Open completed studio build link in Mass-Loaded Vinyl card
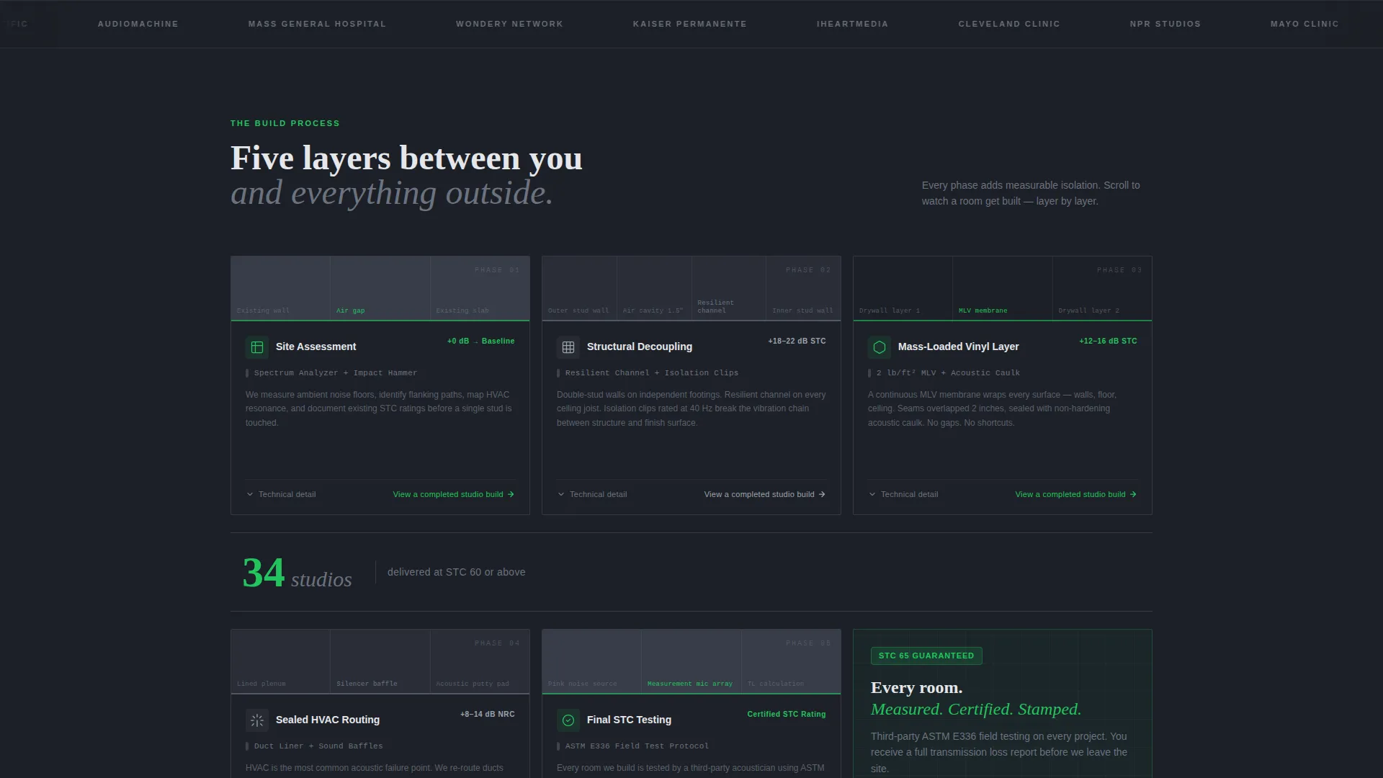Viewport: 1383px width, 778px height. 1076,494
